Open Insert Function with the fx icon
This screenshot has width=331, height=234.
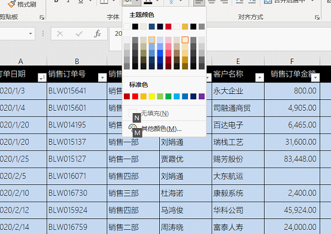point(98,34)
